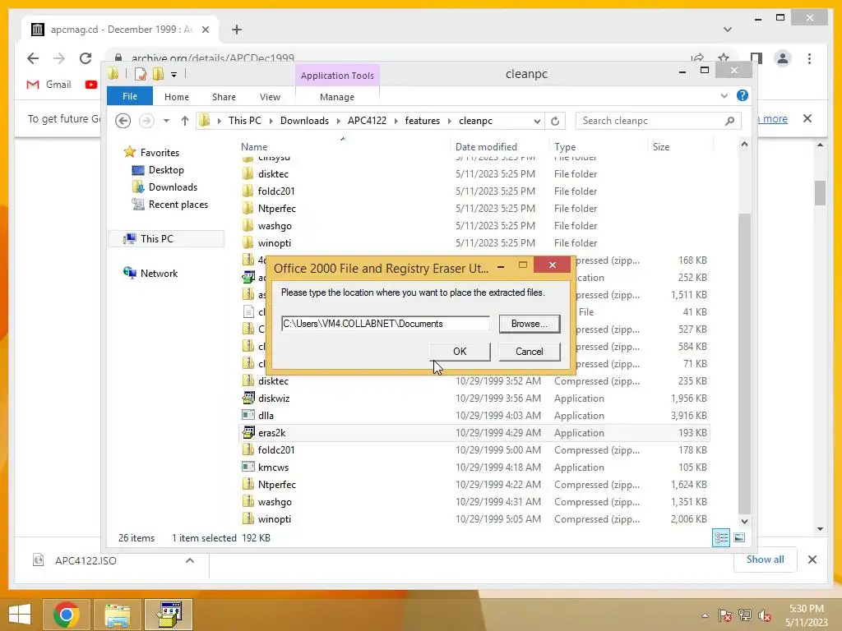Click the extraction location path field

pos(385,324)
